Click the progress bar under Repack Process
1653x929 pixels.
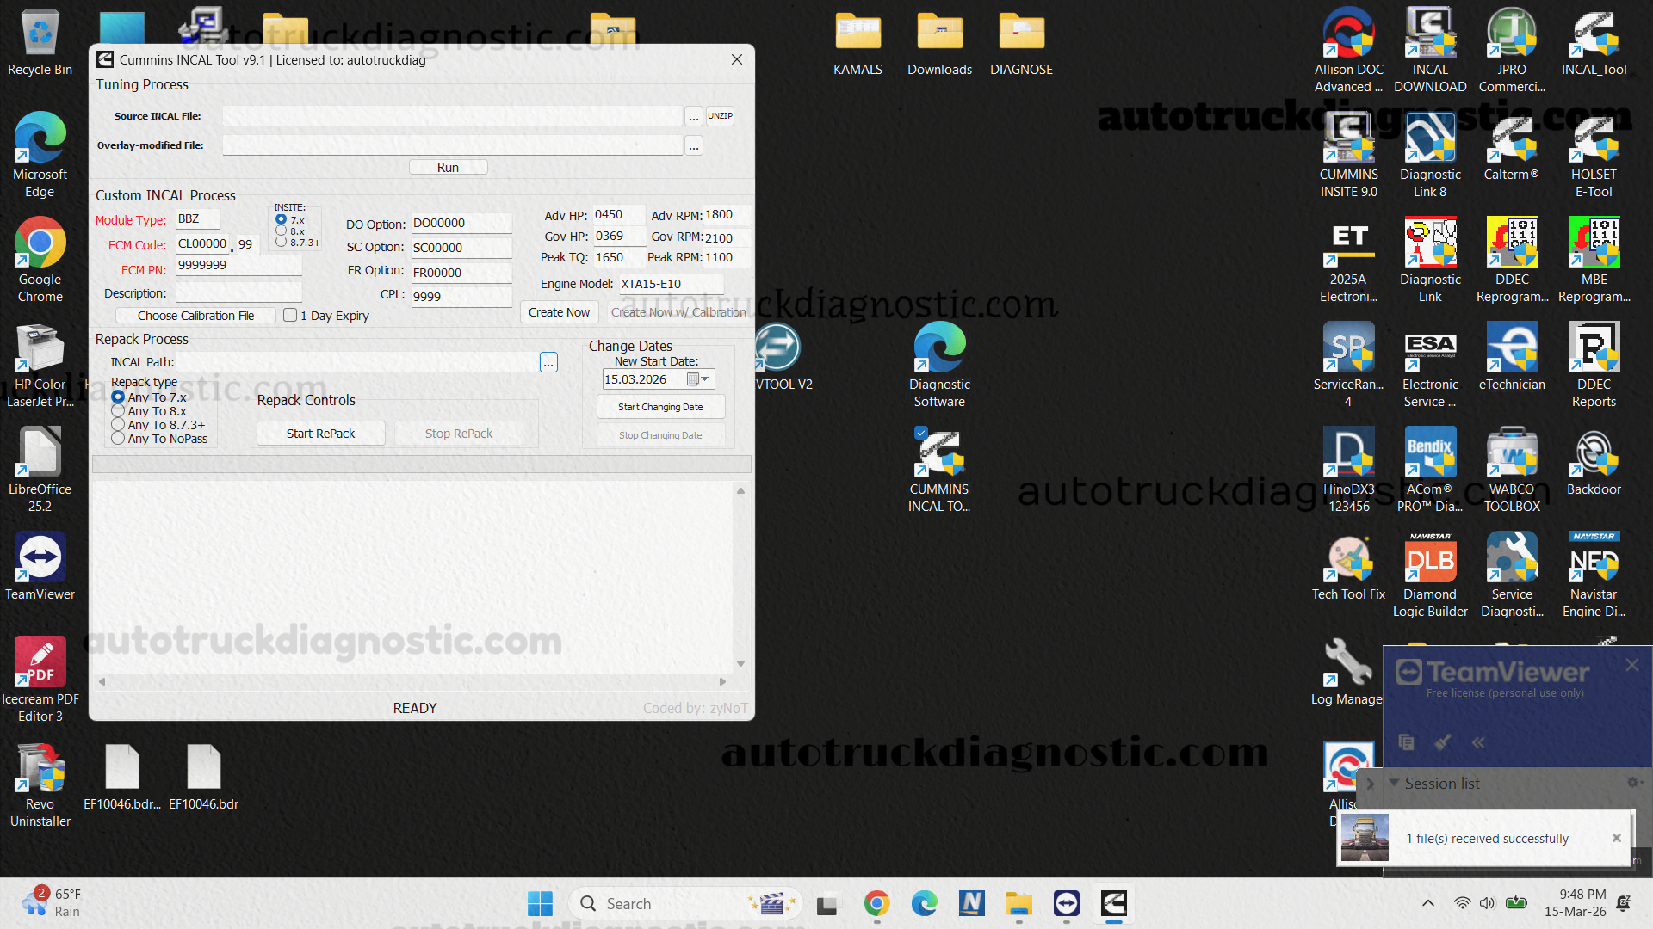tap(422, 464)
